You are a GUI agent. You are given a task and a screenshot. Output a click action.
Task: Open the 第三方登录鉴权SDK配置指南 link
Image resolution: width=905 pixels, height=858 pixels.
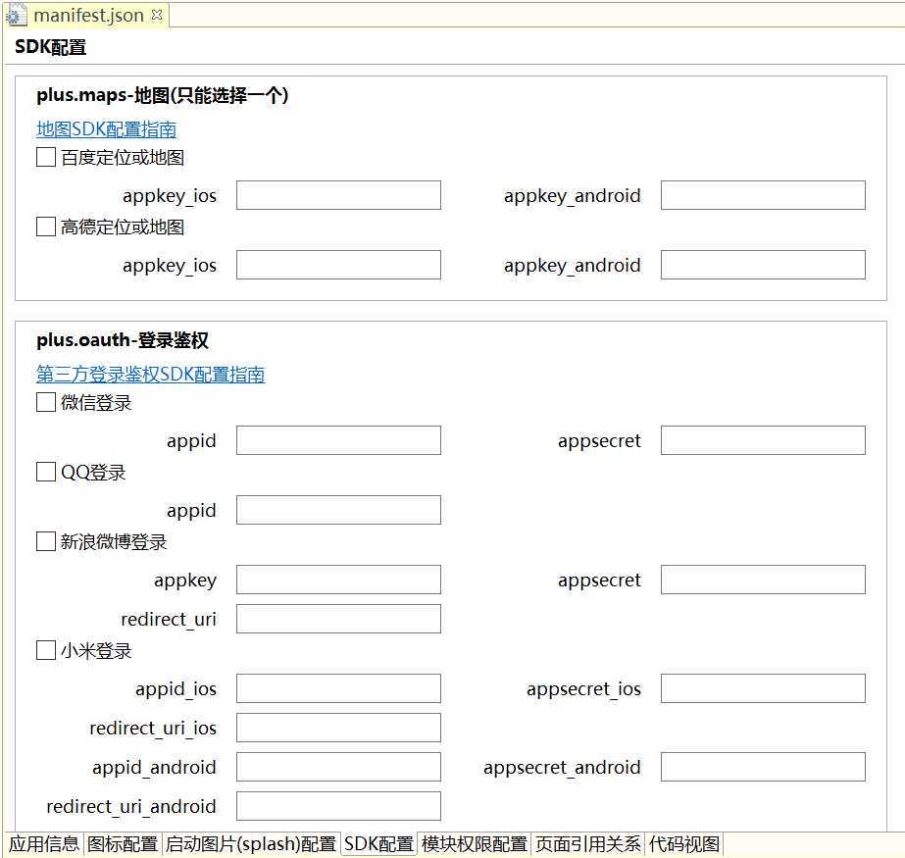click(150, 375)
